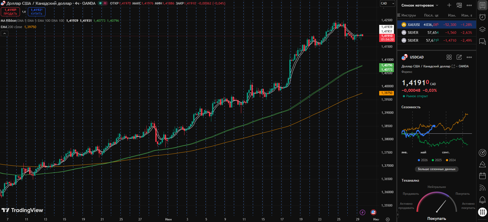Add symbol with plus icon in watchlist
The width and height of the screenshot is (488, 222).
(449, 5)
